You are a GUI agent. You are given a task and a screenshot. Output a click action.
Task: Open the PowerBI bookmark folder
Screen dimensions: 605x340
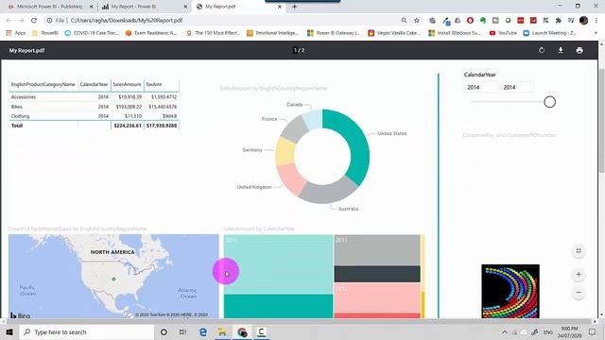(45, 33)
